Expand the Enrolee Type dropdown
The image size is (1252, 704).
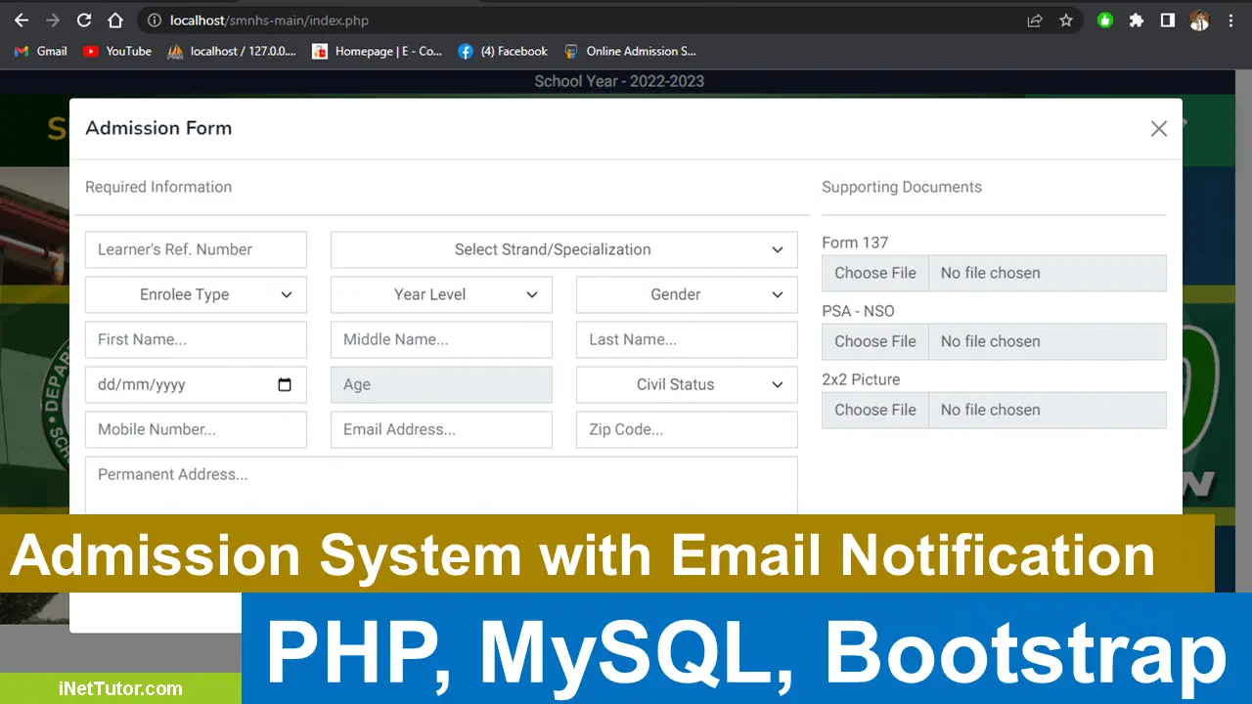(196, 294)
